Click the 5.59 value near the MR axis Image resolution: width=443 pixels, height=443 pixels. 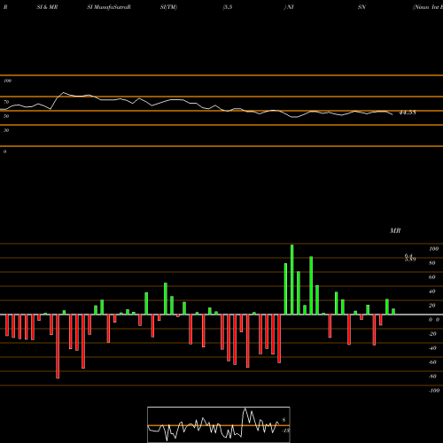click(410, 260)
